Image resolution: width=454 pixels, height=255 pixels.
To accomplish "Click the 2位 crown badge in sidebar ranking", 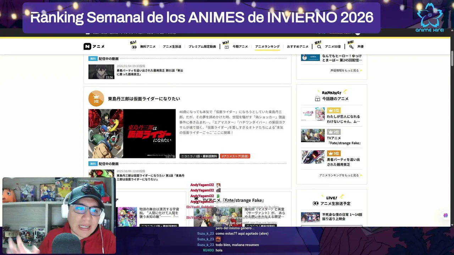I will 334,132.
